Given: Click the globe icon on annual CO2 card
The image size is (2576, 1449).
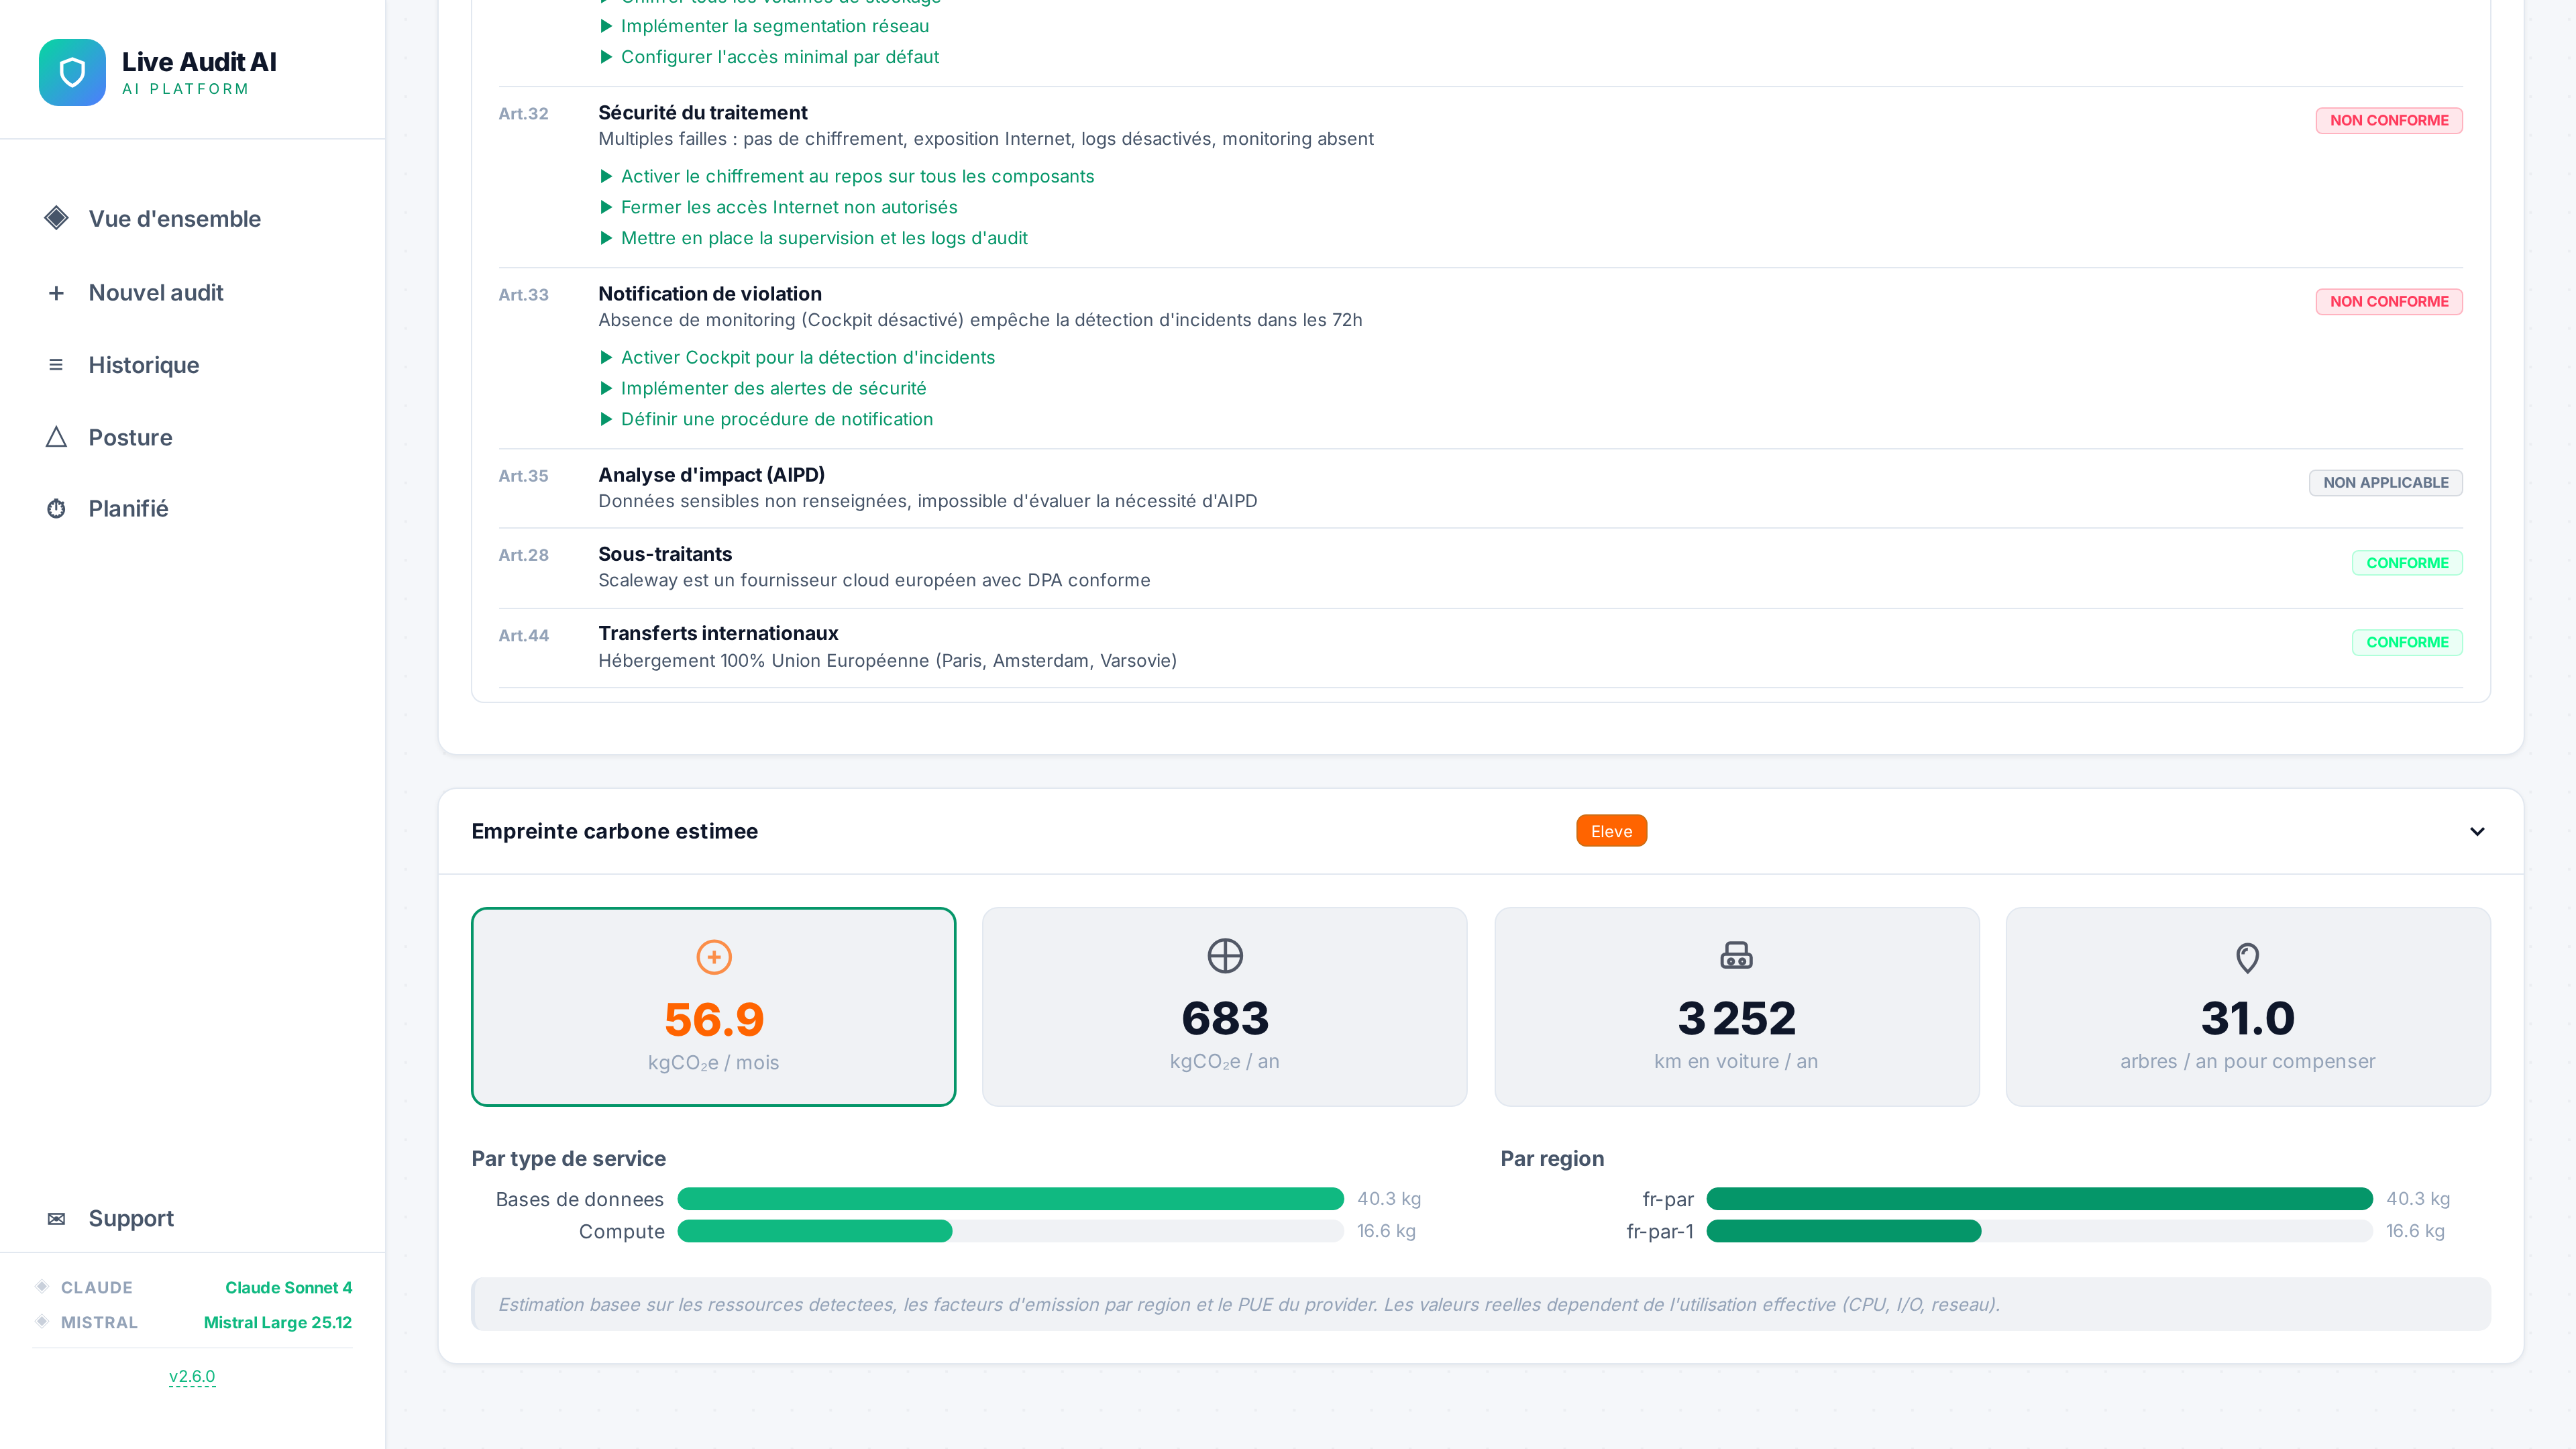Looking at the screenshot, I should [x=1224, y=955].
